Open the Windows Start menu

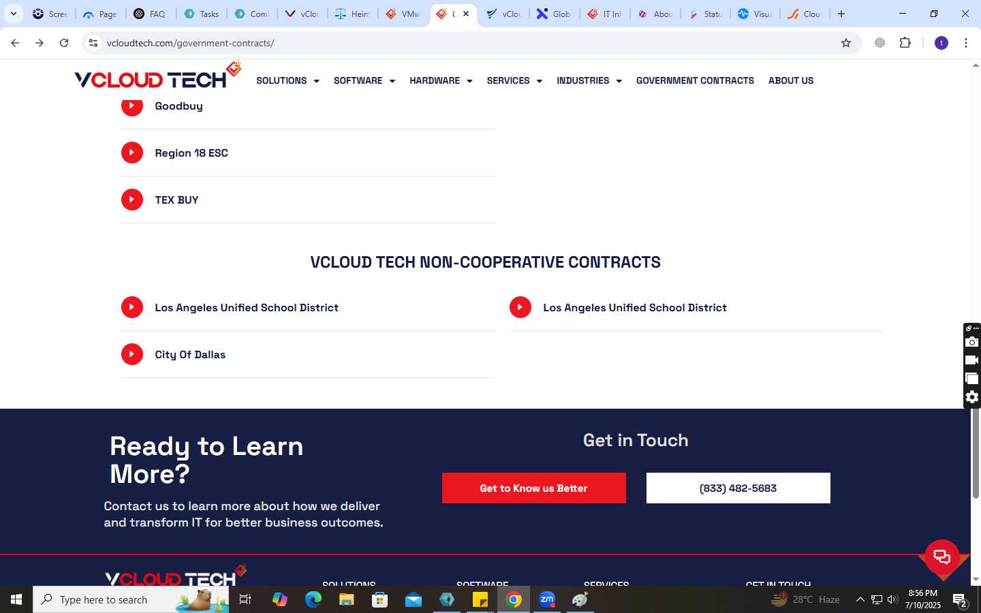(x=16, y=599)
